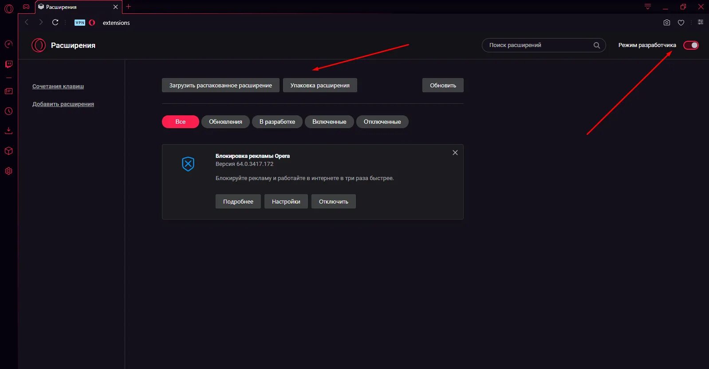Click Загрузить распакованное расширение button
The image size is (709, 369).
(x=221, y=85)
